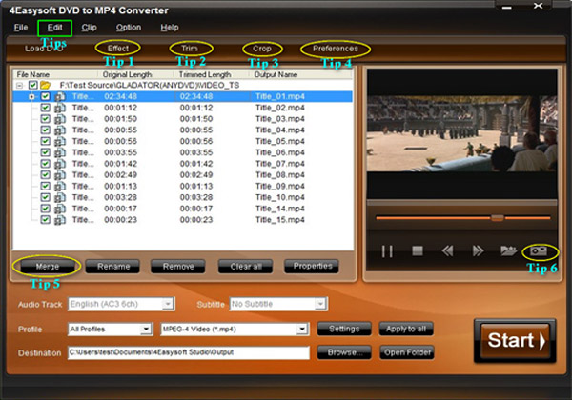
Task: Open the Subtitle dropdown
Action: 320,304
